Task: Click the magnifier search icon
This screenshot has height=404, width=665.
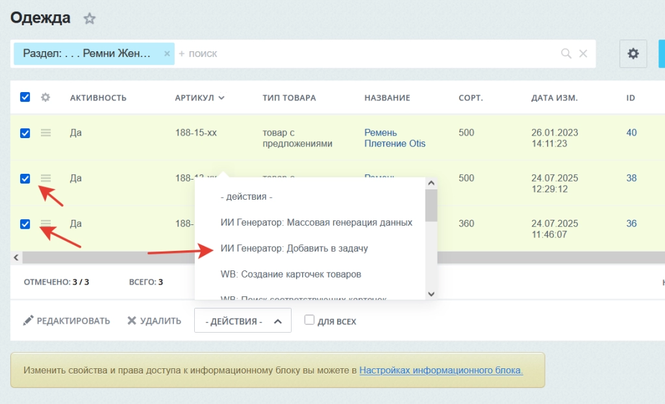Action: point(566,54)
